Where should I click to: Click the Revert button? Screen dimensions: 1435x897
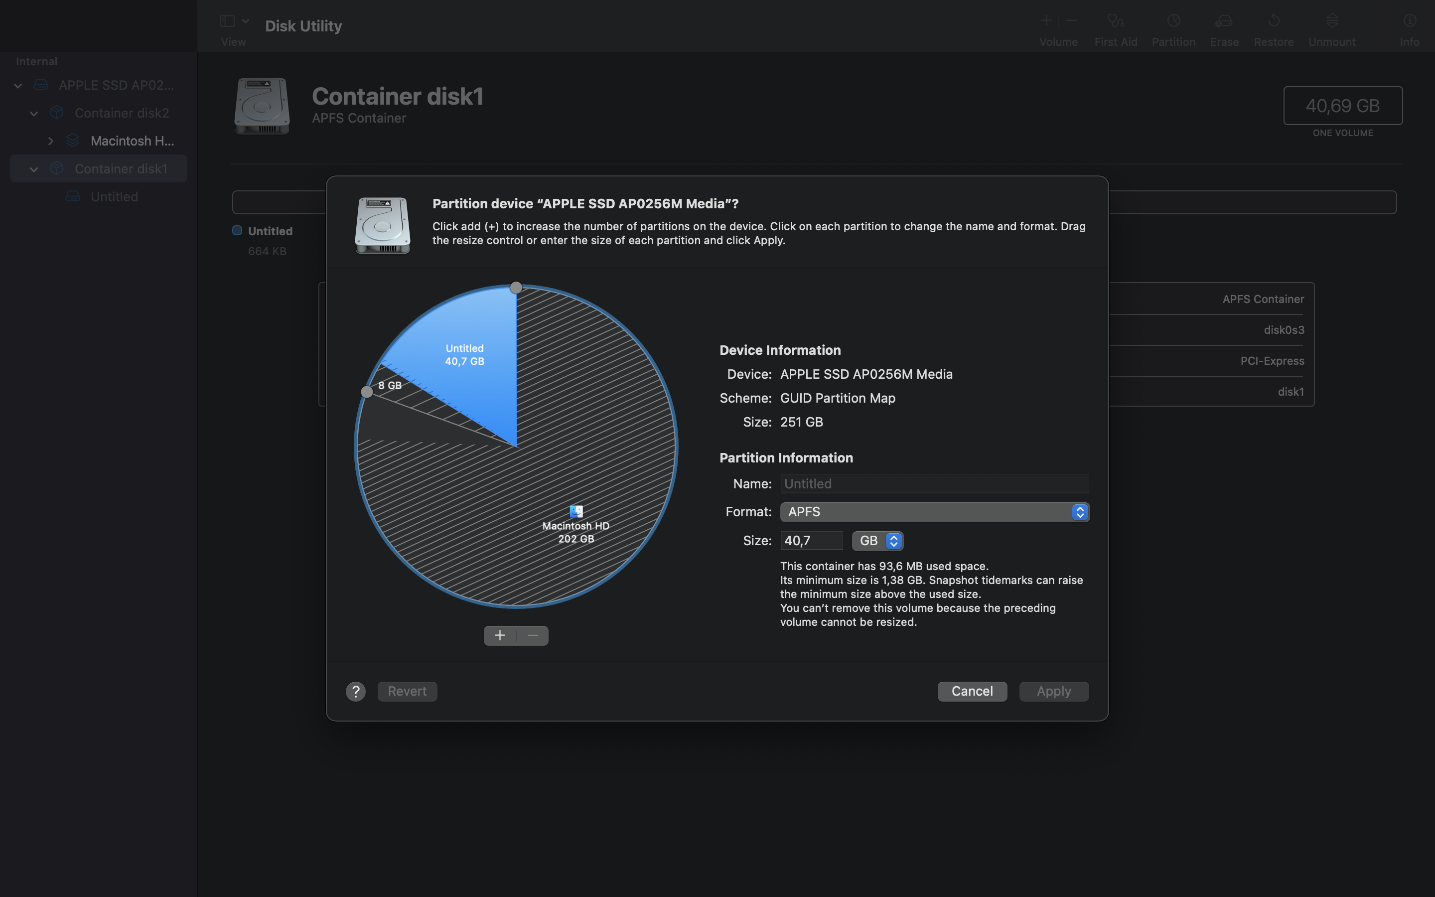pyautogui.click(x=408, y=691)
